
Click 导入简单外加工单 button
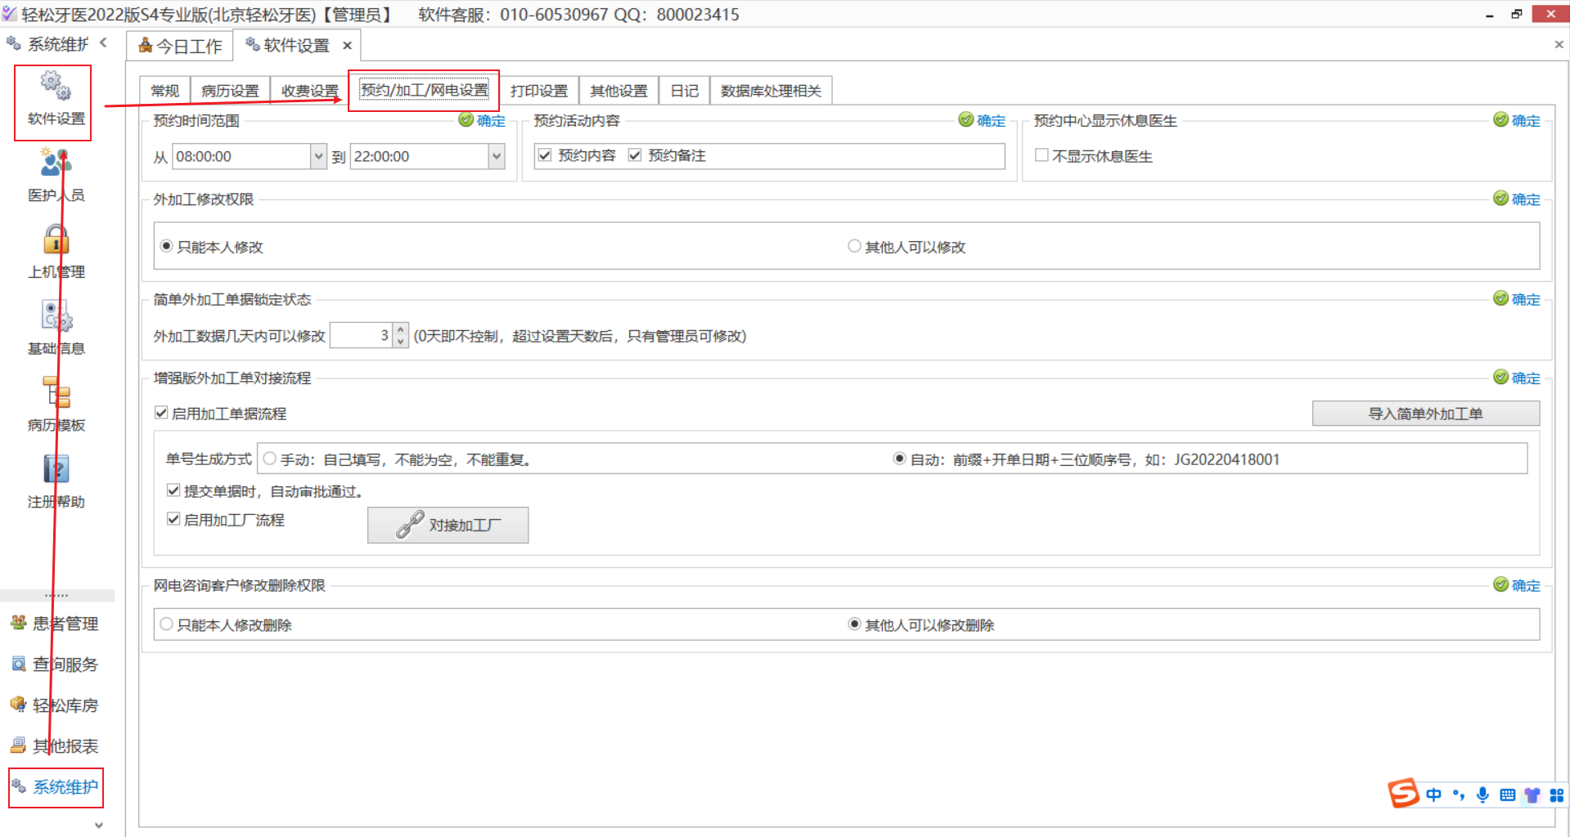[x=1426, y=414]
